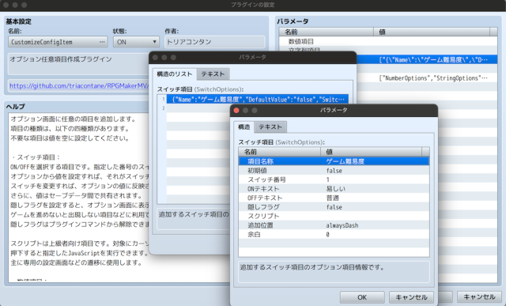Click the highlighted Name ゲーム難易度 value in the main window
This screenshot has height=306, width=506.
click(x=433, y=60)
